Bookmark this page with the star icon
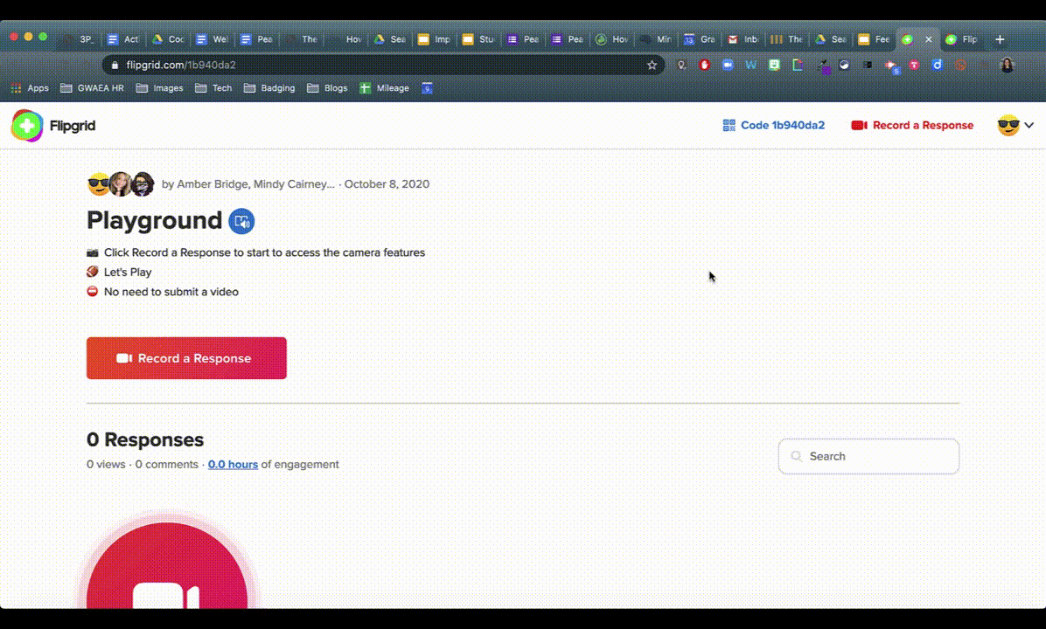 pyautogui.click(x=652, y=65)
